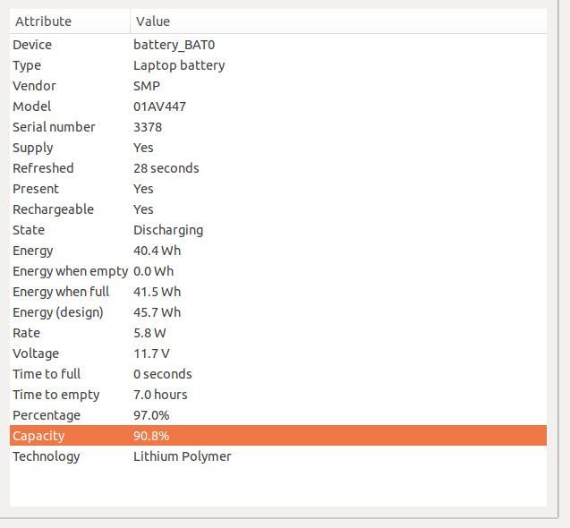
Task: Select the Device row battery_BAT0
Action: pos(278,45)
